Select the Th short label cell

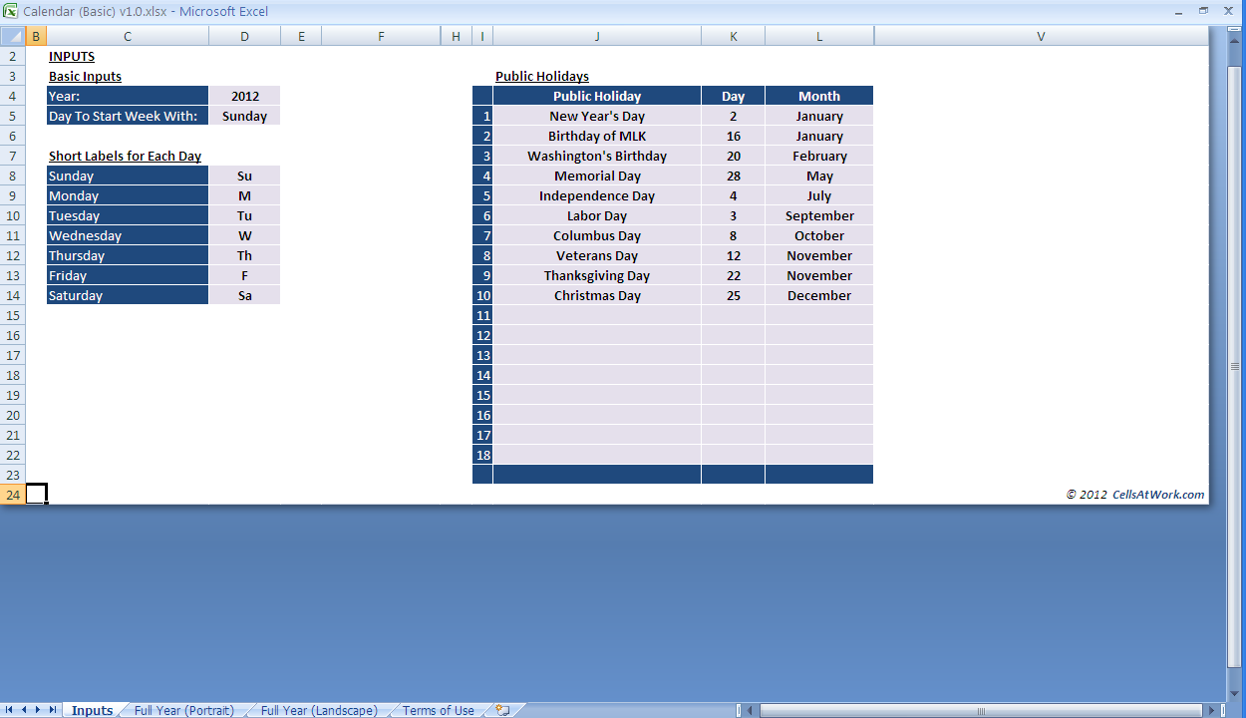point(244,255)
